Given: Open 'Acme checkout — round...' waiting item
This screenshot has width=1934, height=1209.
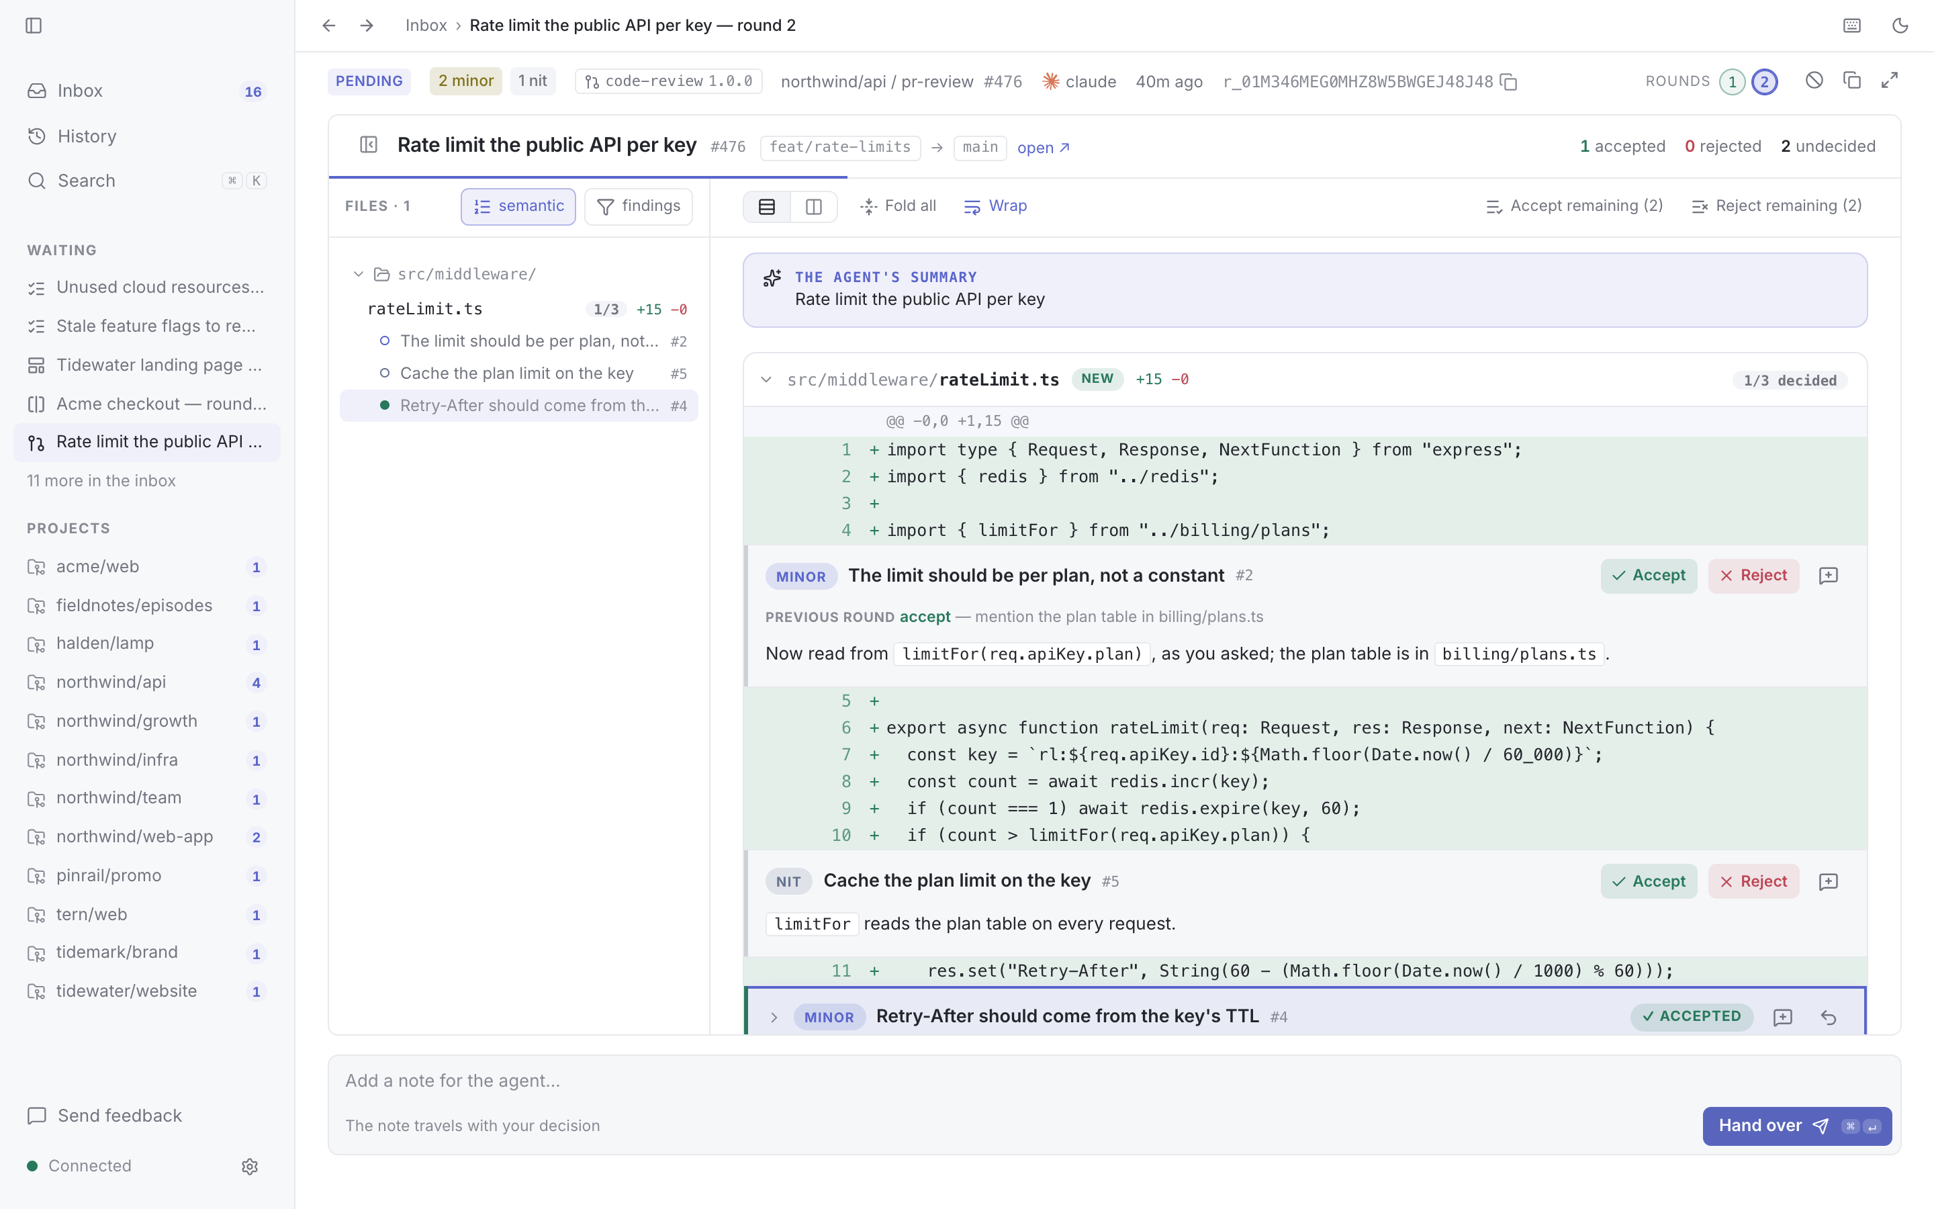Looking at the screenshot, I should click(147, 404).
